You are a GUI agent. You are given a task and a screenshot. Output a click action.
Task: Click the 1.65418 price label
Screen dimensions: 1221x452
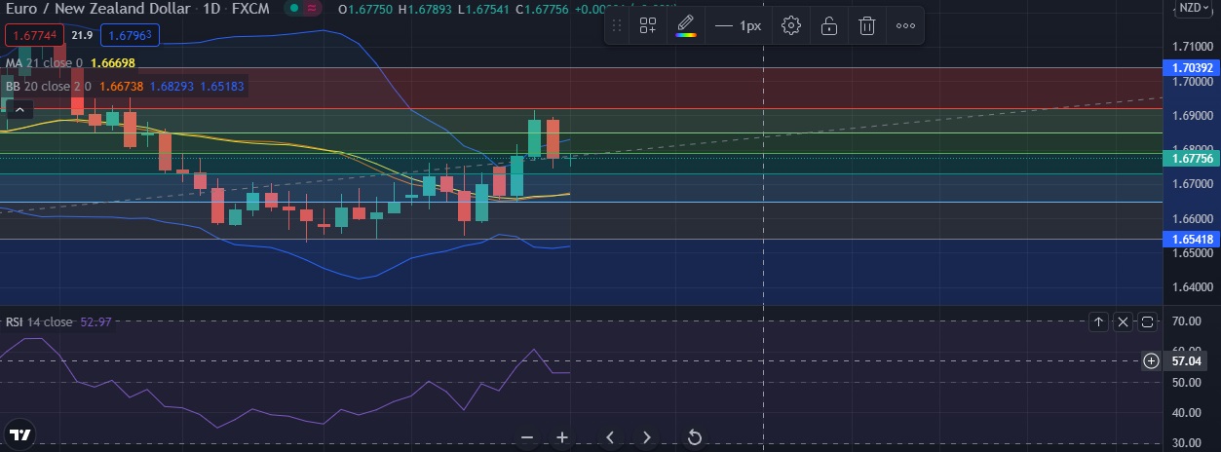1192,239
